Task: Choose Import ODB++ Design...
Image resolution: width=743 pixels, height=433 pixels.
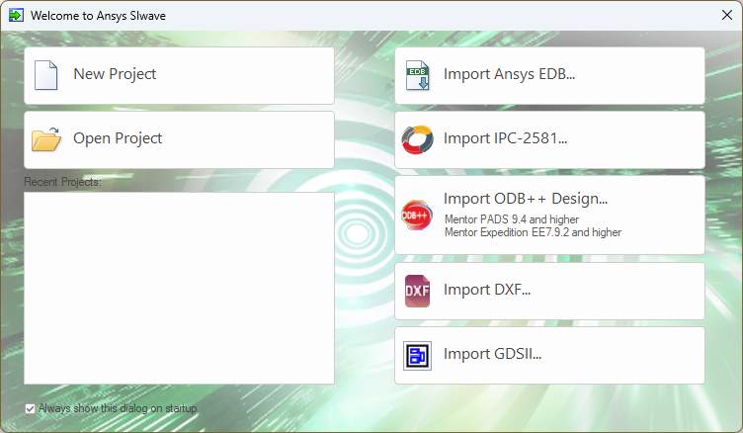Action: pos(549,215)
